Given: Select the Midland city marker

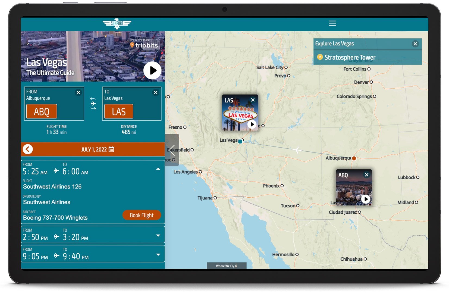Looking at the screenshot, I should coord(416,202).
